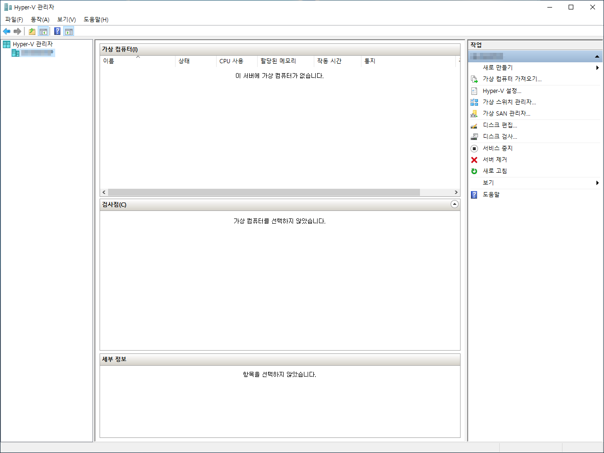Screen dimensions: 604x453
Task: Click the Hyper-V 설정 document icon
Action: pos(474,91)
